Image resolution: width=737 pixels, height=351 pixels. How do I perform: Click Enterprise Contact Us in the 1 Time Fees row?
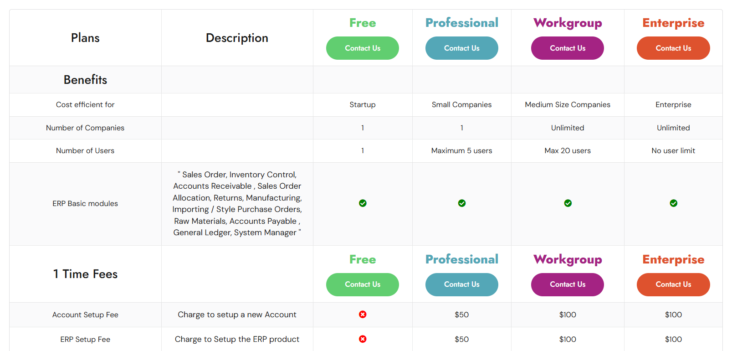pos(673,284)
